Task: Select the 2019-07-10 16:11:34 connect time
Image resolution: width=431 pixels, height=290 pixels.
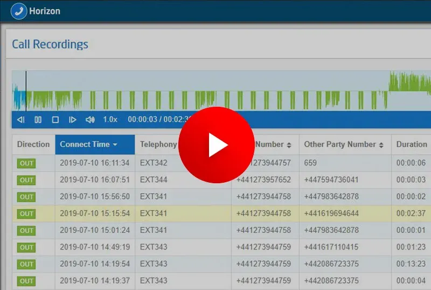Action: (x=95, y=163)
